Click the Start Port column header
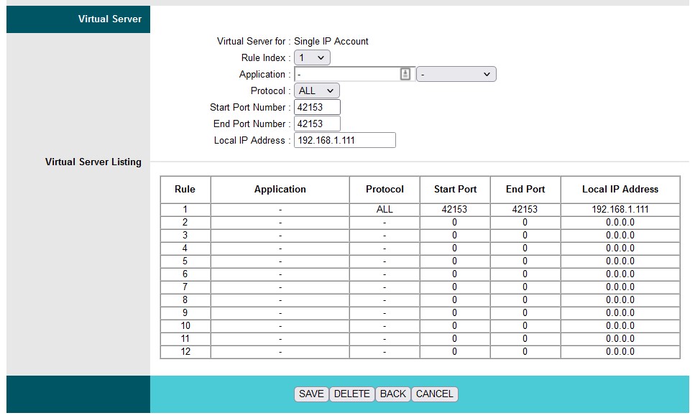The width and height of the screenshot is (695, 418). click(x=455, y=190)
